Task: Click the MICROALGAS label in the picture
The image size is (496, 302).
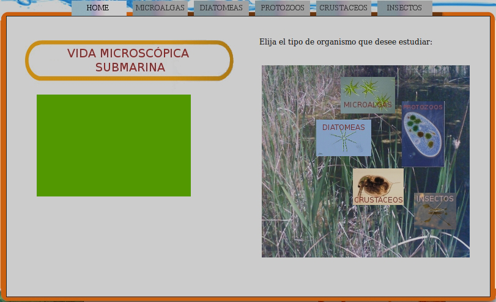Action: point(367,105)
